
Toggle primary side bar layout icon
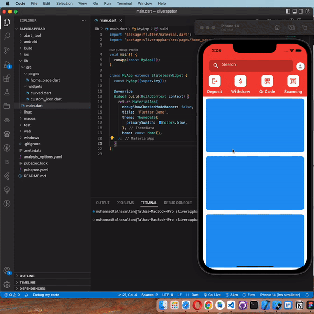point(288,12)
